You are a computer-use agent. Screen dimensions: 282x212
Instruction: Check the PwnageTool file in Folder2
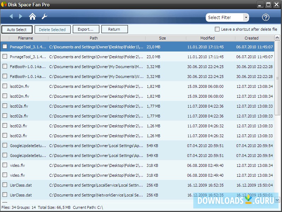(5, 56)
